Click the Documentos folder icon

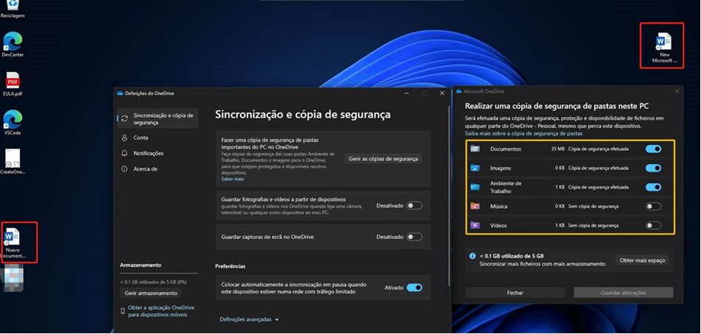coord(475,149)
